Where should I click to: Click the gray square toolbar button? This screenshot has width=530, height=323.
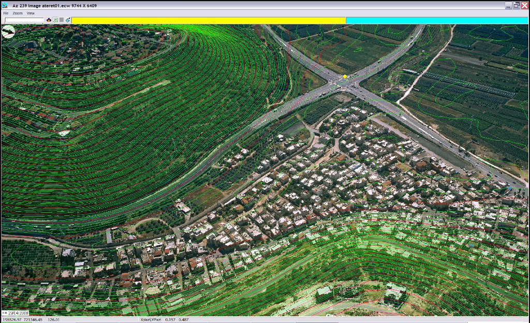click(62, 20)
